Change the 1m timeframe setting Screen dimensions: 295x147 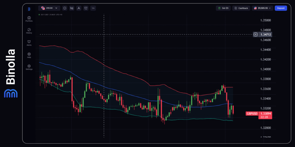93,8
